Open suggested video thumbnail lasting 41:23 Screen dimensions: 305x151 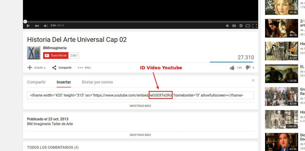click(x=281, y=51)
